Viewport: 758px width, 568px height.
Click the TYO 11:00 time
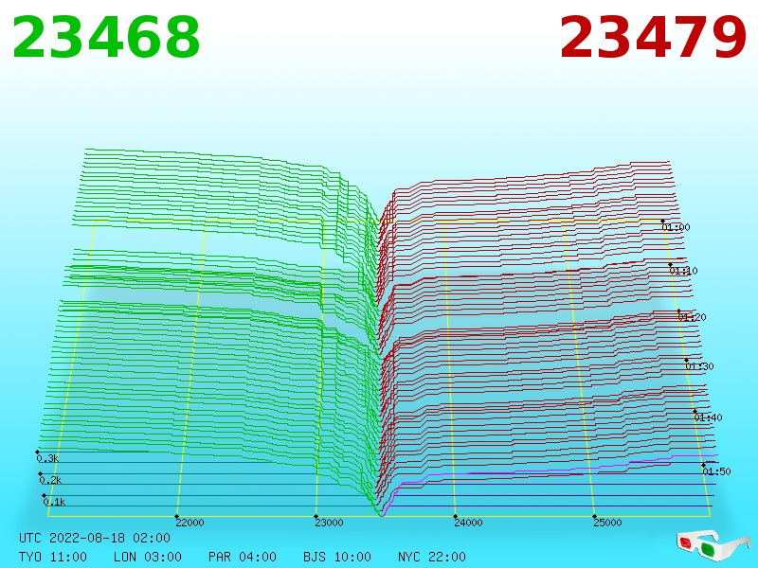(53, 557)
